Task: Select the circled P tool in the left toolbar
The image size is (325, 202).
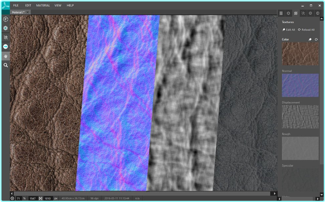Action: (x=6, y=19)
